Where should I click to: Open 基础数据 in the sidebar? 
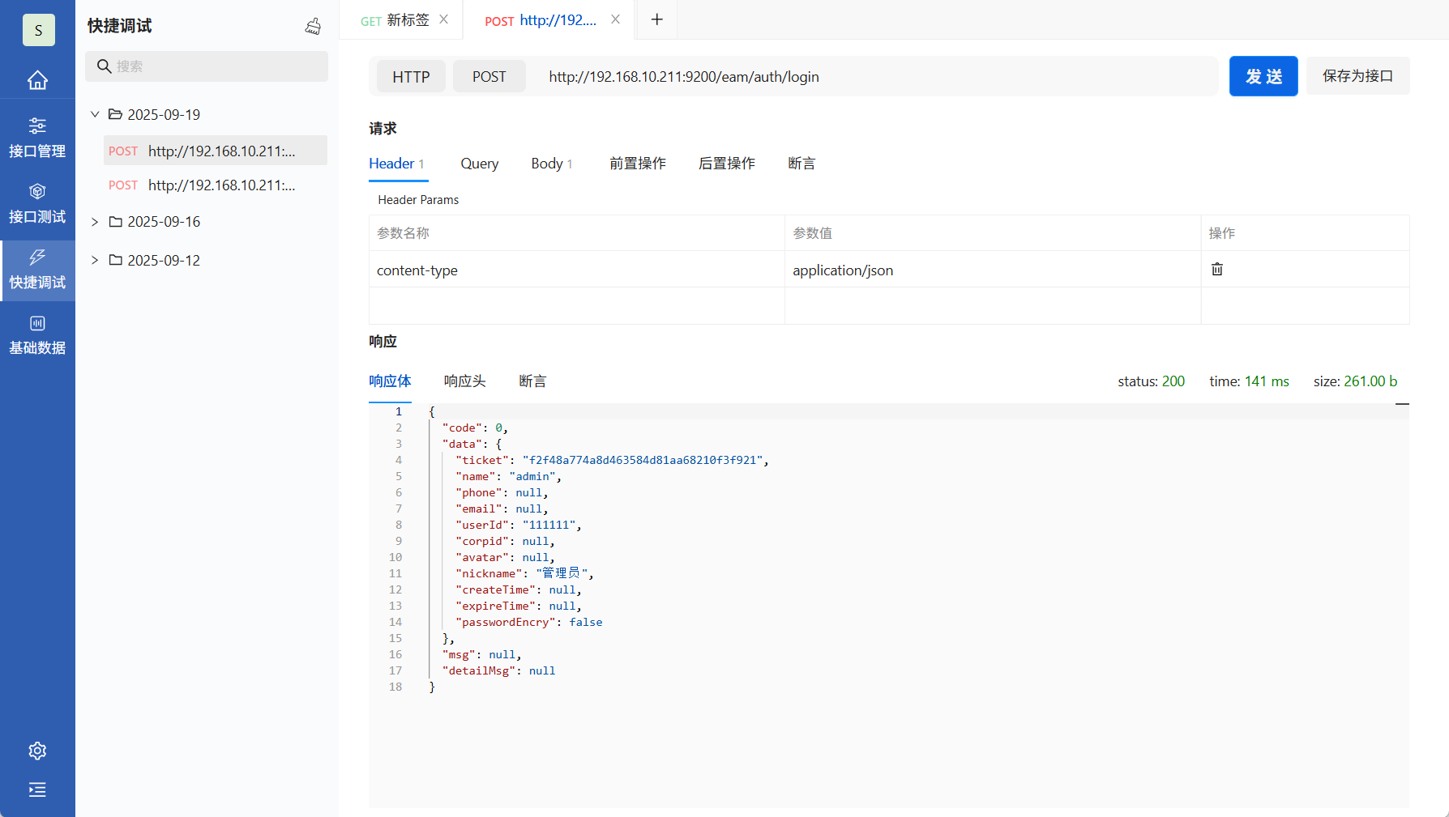point(37,335)
